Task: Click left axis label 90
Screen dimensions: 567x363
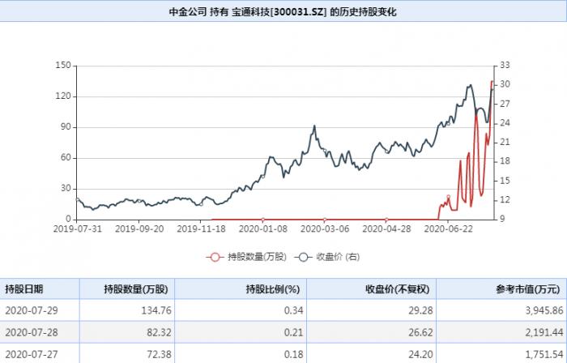Action: tap(66, 127)
